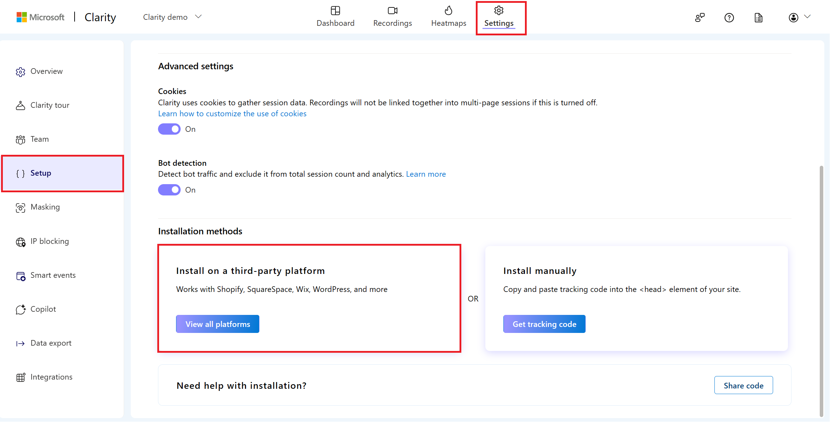Image resolution: width=830 pixels, height=422 pixels.
Task: Navigate to Data export section
Action: pos(51,342)
